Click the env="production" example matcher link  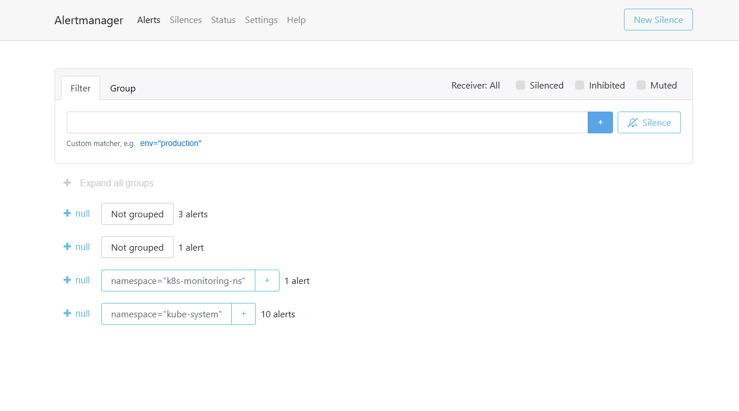click(171, 143)
